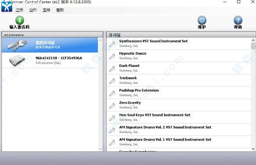
Task: Select Synthesizers VST Sound Instrument Set license
Action: point(178,43)
